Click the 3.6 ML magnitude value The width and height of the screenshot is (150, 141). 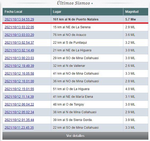[130, 35]
